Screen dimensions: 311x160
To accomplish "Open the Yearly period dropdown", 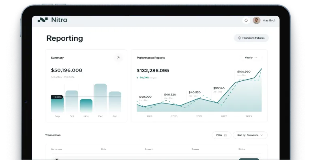I will (251, 58).
